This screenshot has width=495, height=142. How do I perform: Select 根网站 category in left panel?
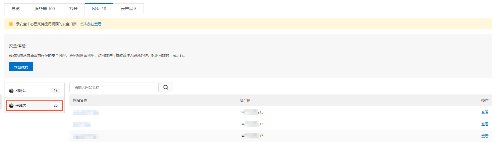[x=34, y=91]
